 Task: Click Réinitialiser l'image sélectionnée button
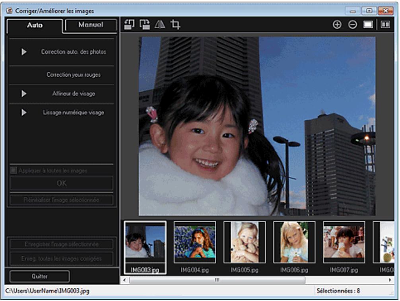(61, 200)
